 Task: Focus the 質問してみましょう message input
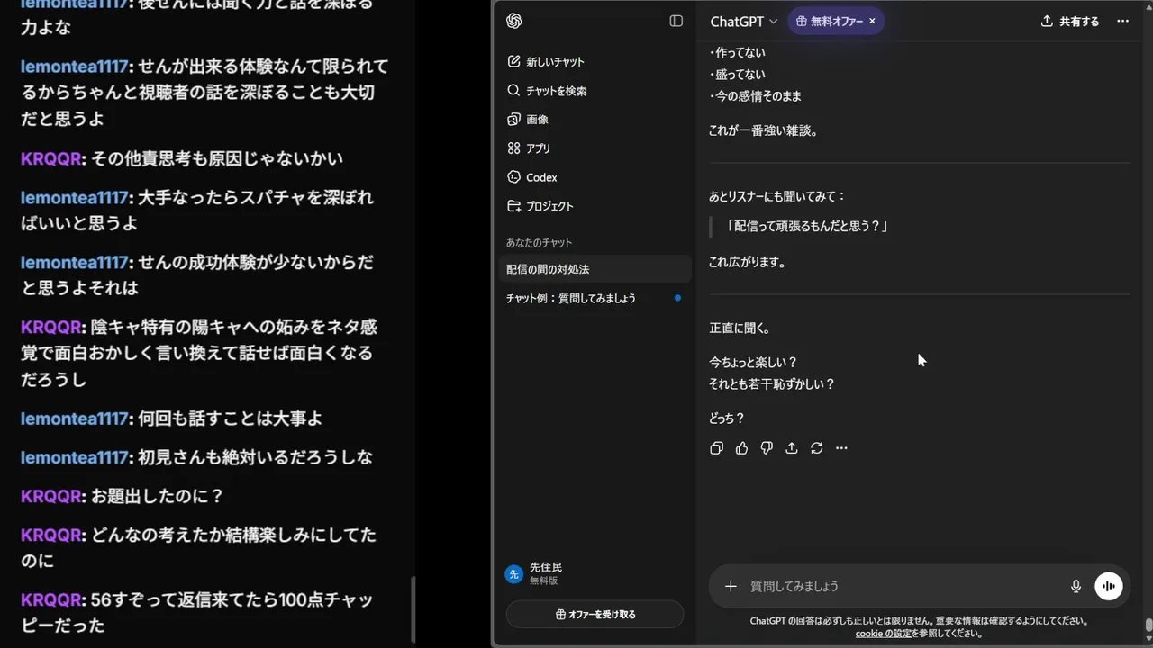[905, 586]
